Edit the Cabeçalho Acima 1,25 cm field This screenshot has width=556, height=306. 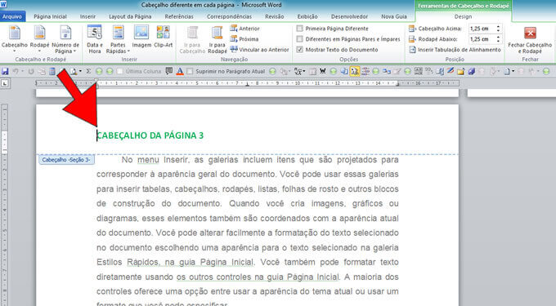click(x=482, y=29)
